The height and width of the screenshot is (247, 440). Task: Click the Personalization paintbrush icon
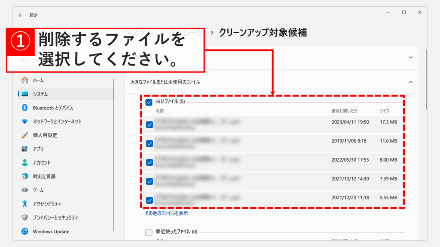[x=24, y=135]
